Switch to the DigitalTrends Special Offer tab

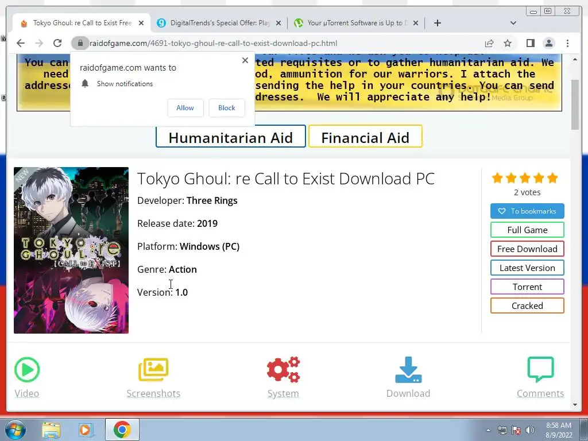[220, 23]
